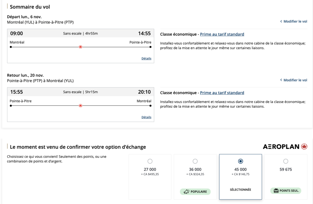Open Détails for the 09:00 Montréal departure flight
The image size is (313, 204).
point(146,58)
